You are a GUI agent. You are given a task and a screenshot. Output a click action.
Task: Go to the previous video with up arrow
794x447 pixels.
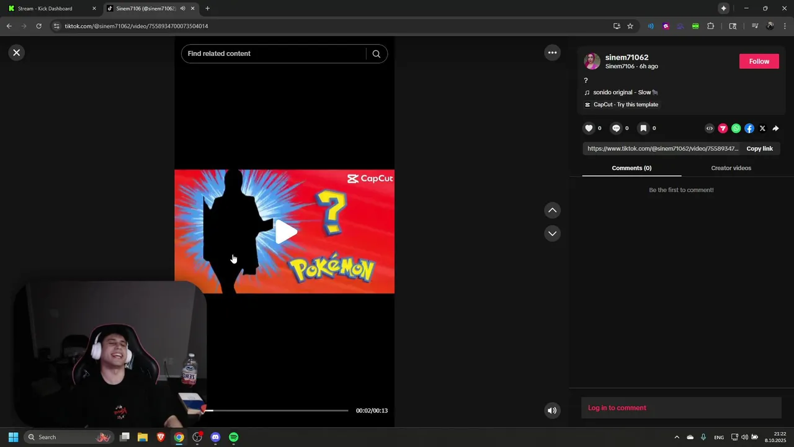(552, 210)
